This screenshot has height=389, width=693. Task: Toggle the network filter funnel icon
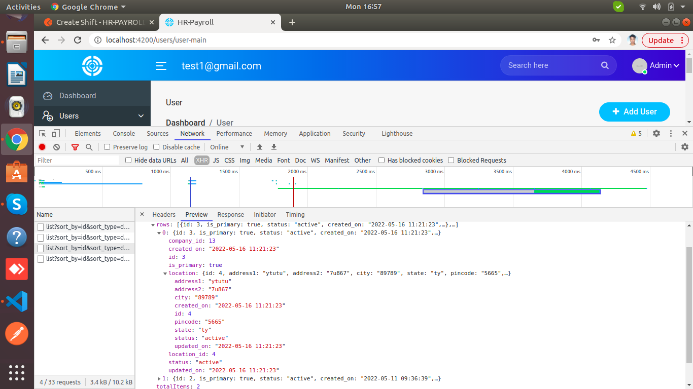click(75, 147)
